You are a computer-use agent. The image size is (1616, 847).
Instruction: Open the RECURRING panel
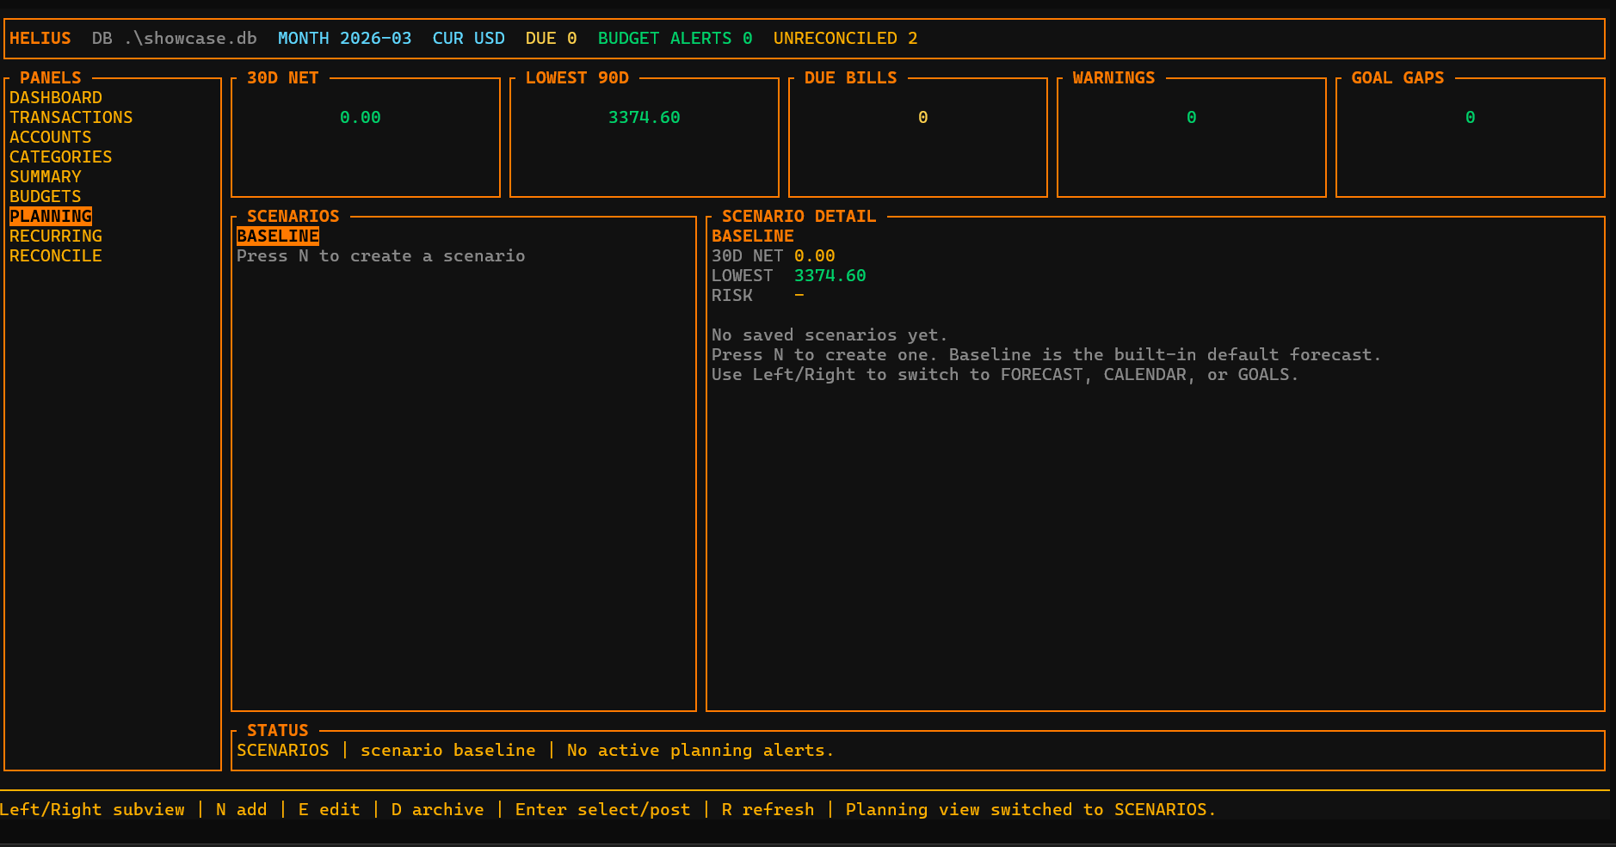[x=56, y=236]
